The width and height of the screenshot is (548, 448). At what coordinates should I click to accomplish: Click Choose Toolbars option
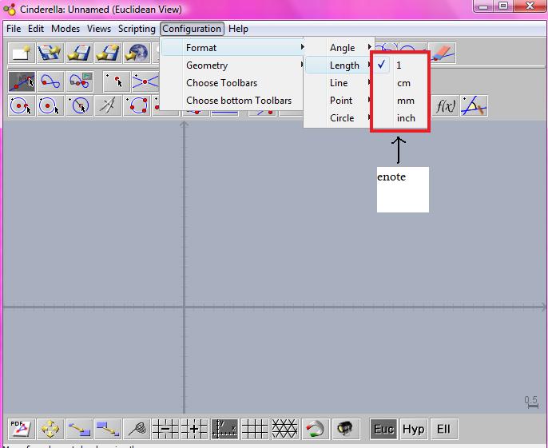click(221, 83)
